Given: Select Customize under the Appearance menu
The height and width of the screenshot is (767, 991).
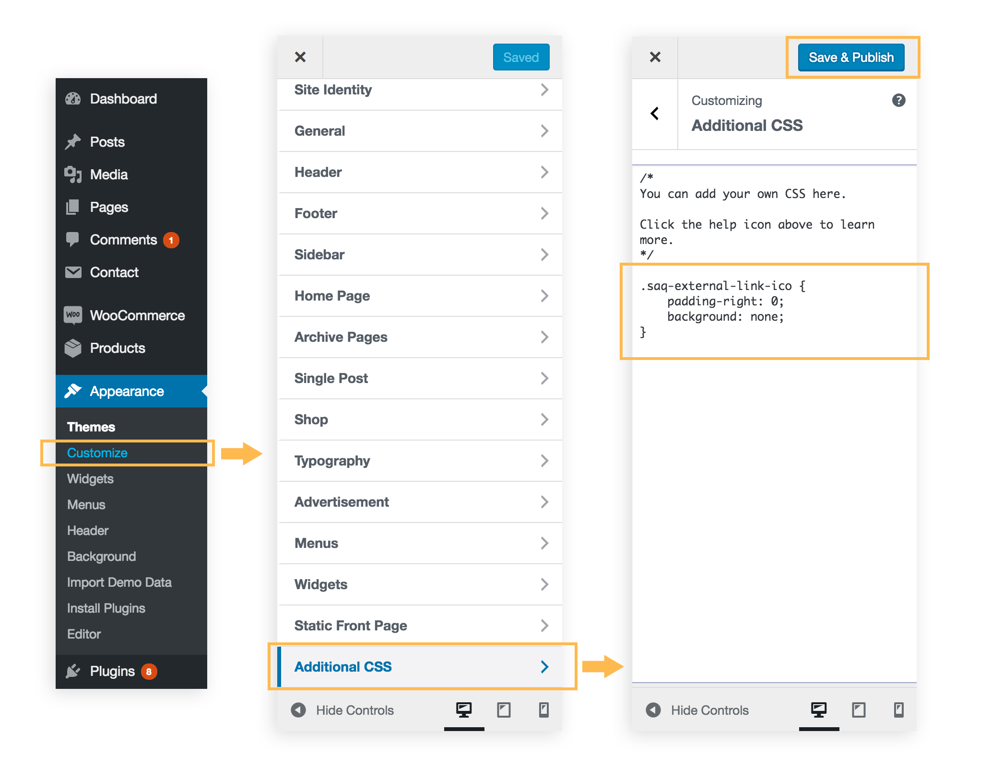Looking at the screenshot, I should pyautogui.click(x=97, y=453).
